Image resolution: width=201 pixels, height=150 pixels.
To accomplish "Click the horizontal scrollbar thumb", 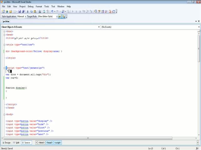I will point(88,138).
